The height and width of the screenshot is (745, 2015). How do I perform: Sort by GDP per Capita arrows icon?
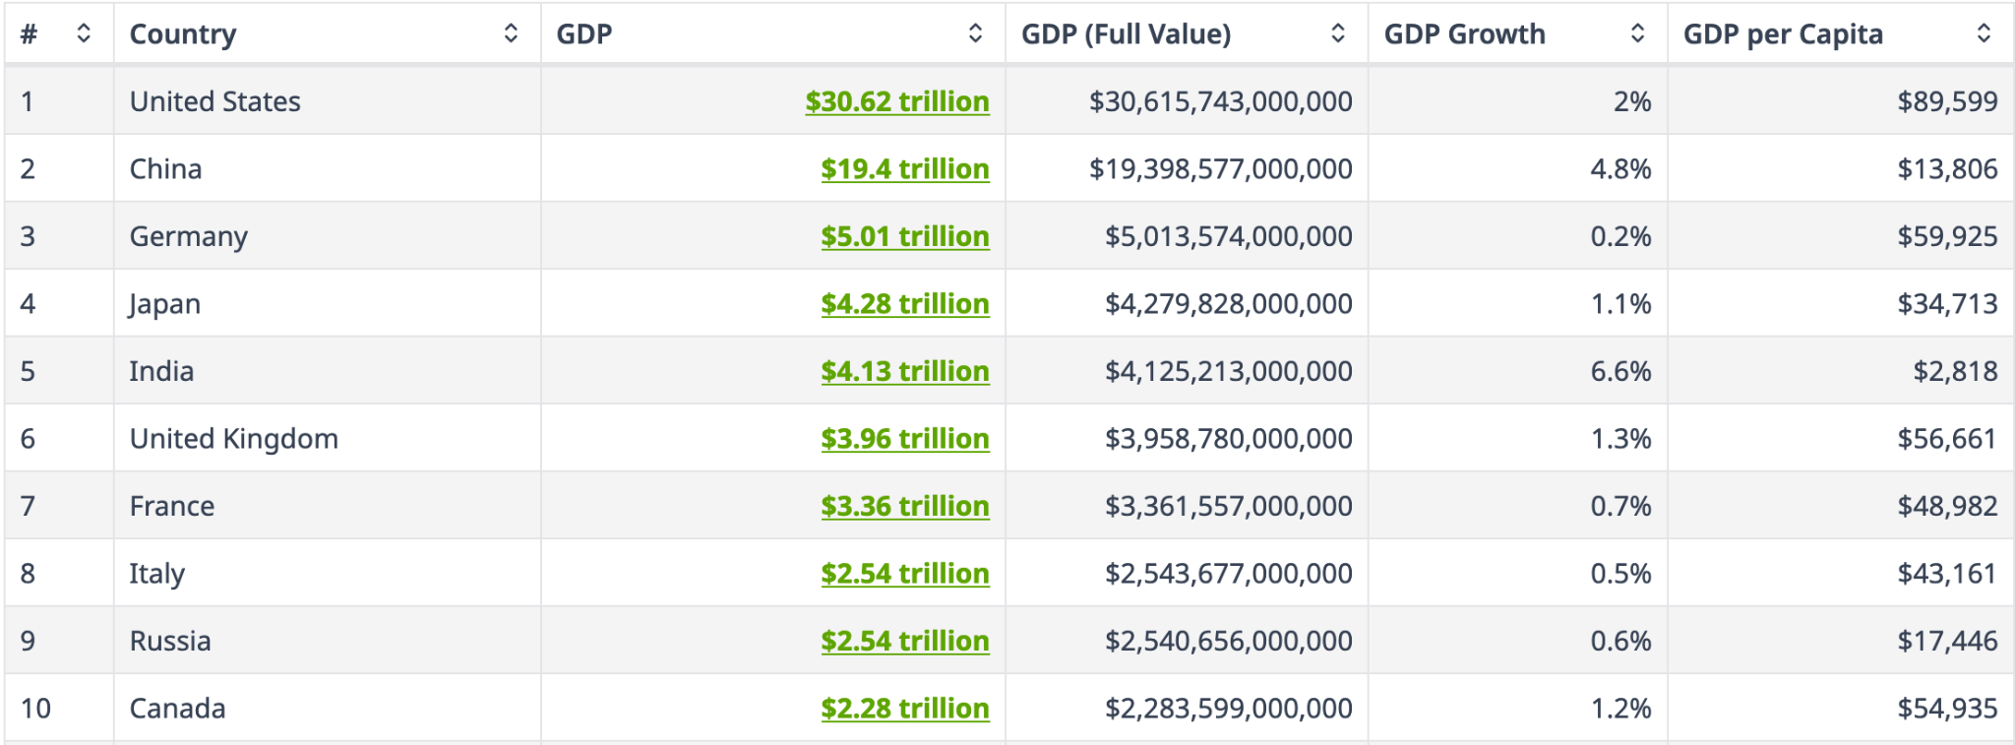(x=1984, y=33)
